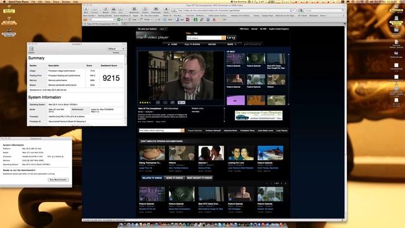The width and height of the screenshot is (405, 228).
Task: Click the browser Forward arrow
Action: (94, 9)
